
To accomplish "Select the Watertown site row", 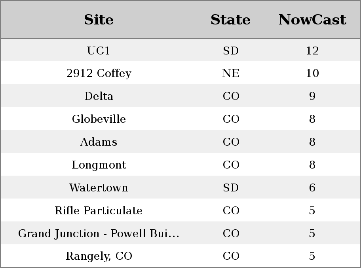I will click(180, 187).
